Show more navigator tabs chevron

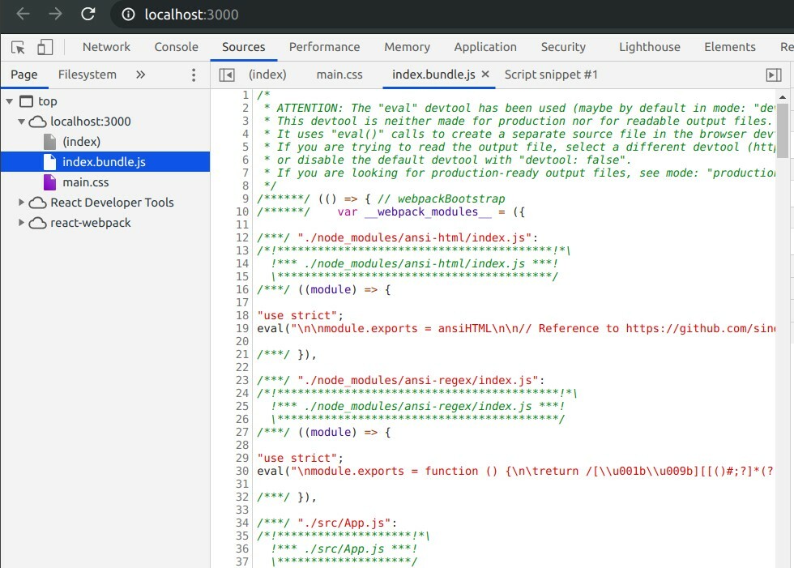pos(140,75)
